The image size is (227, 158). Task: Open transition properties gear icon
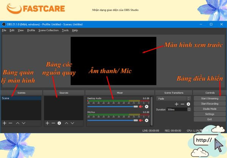tap(188, 104)
